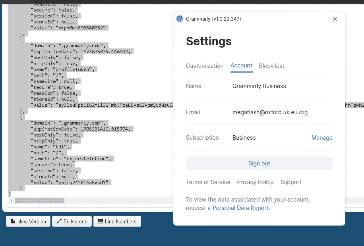Viewport: 364px width, 246px height.
Task: Click the name Grammarly Business
Action: pos(259,86)
